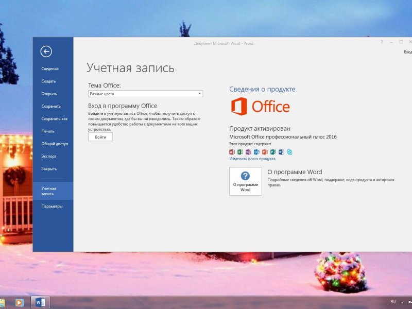Click the Excel product icon
The height and width of the screenshot is (309, 412).
tap(240, 152)
